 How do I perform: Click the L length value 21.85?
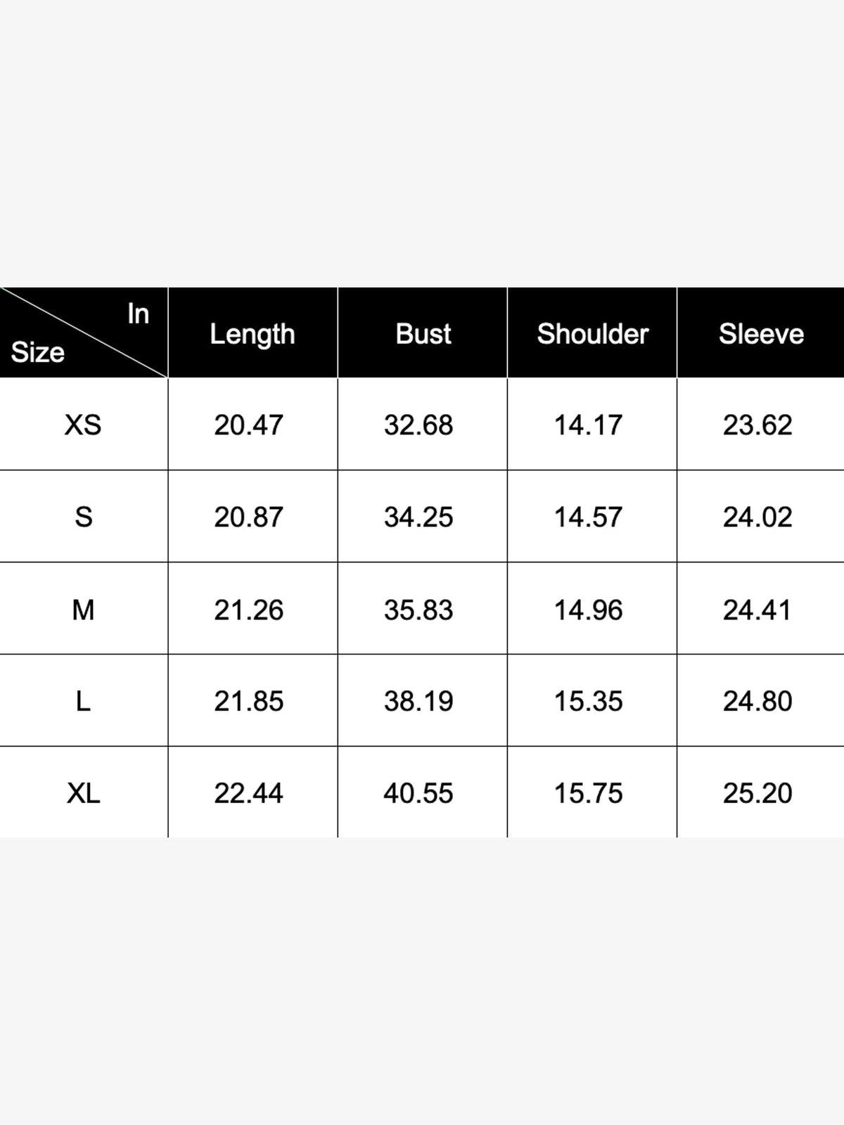249,701
